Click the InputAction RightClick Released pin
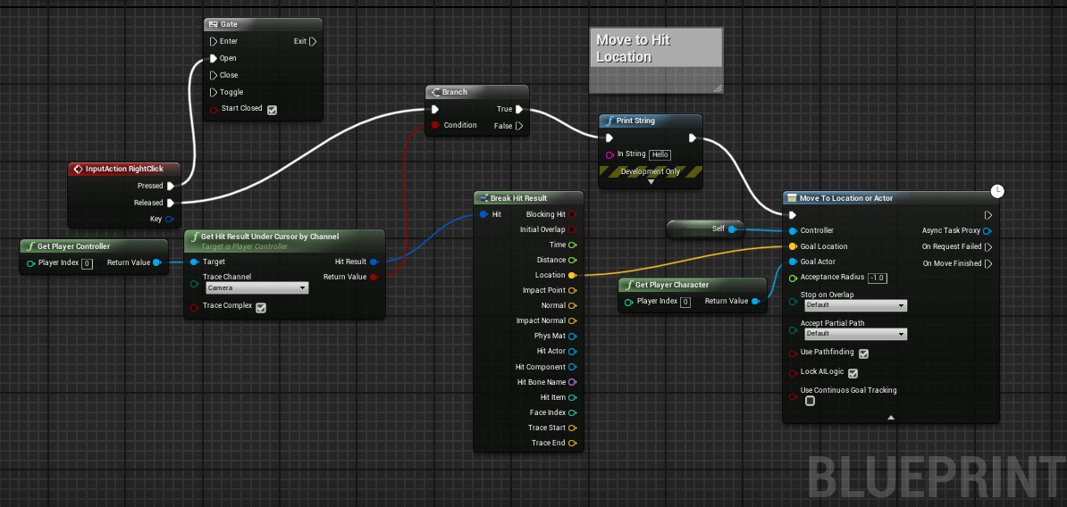The height and width of the screenshot is (507, 1067). [170, 203]
